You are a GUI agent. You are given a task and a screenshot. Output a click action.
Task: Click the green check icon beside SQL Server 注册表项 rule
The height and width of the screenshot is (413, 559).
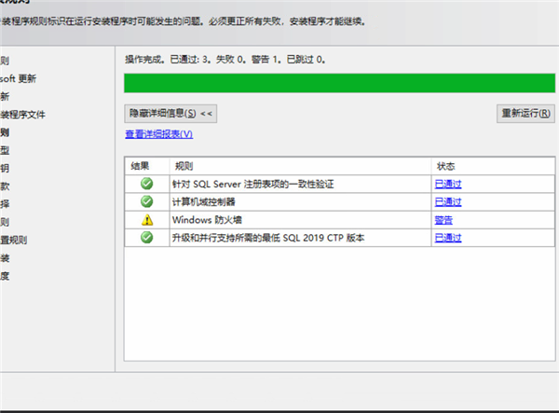coord(146,184)
